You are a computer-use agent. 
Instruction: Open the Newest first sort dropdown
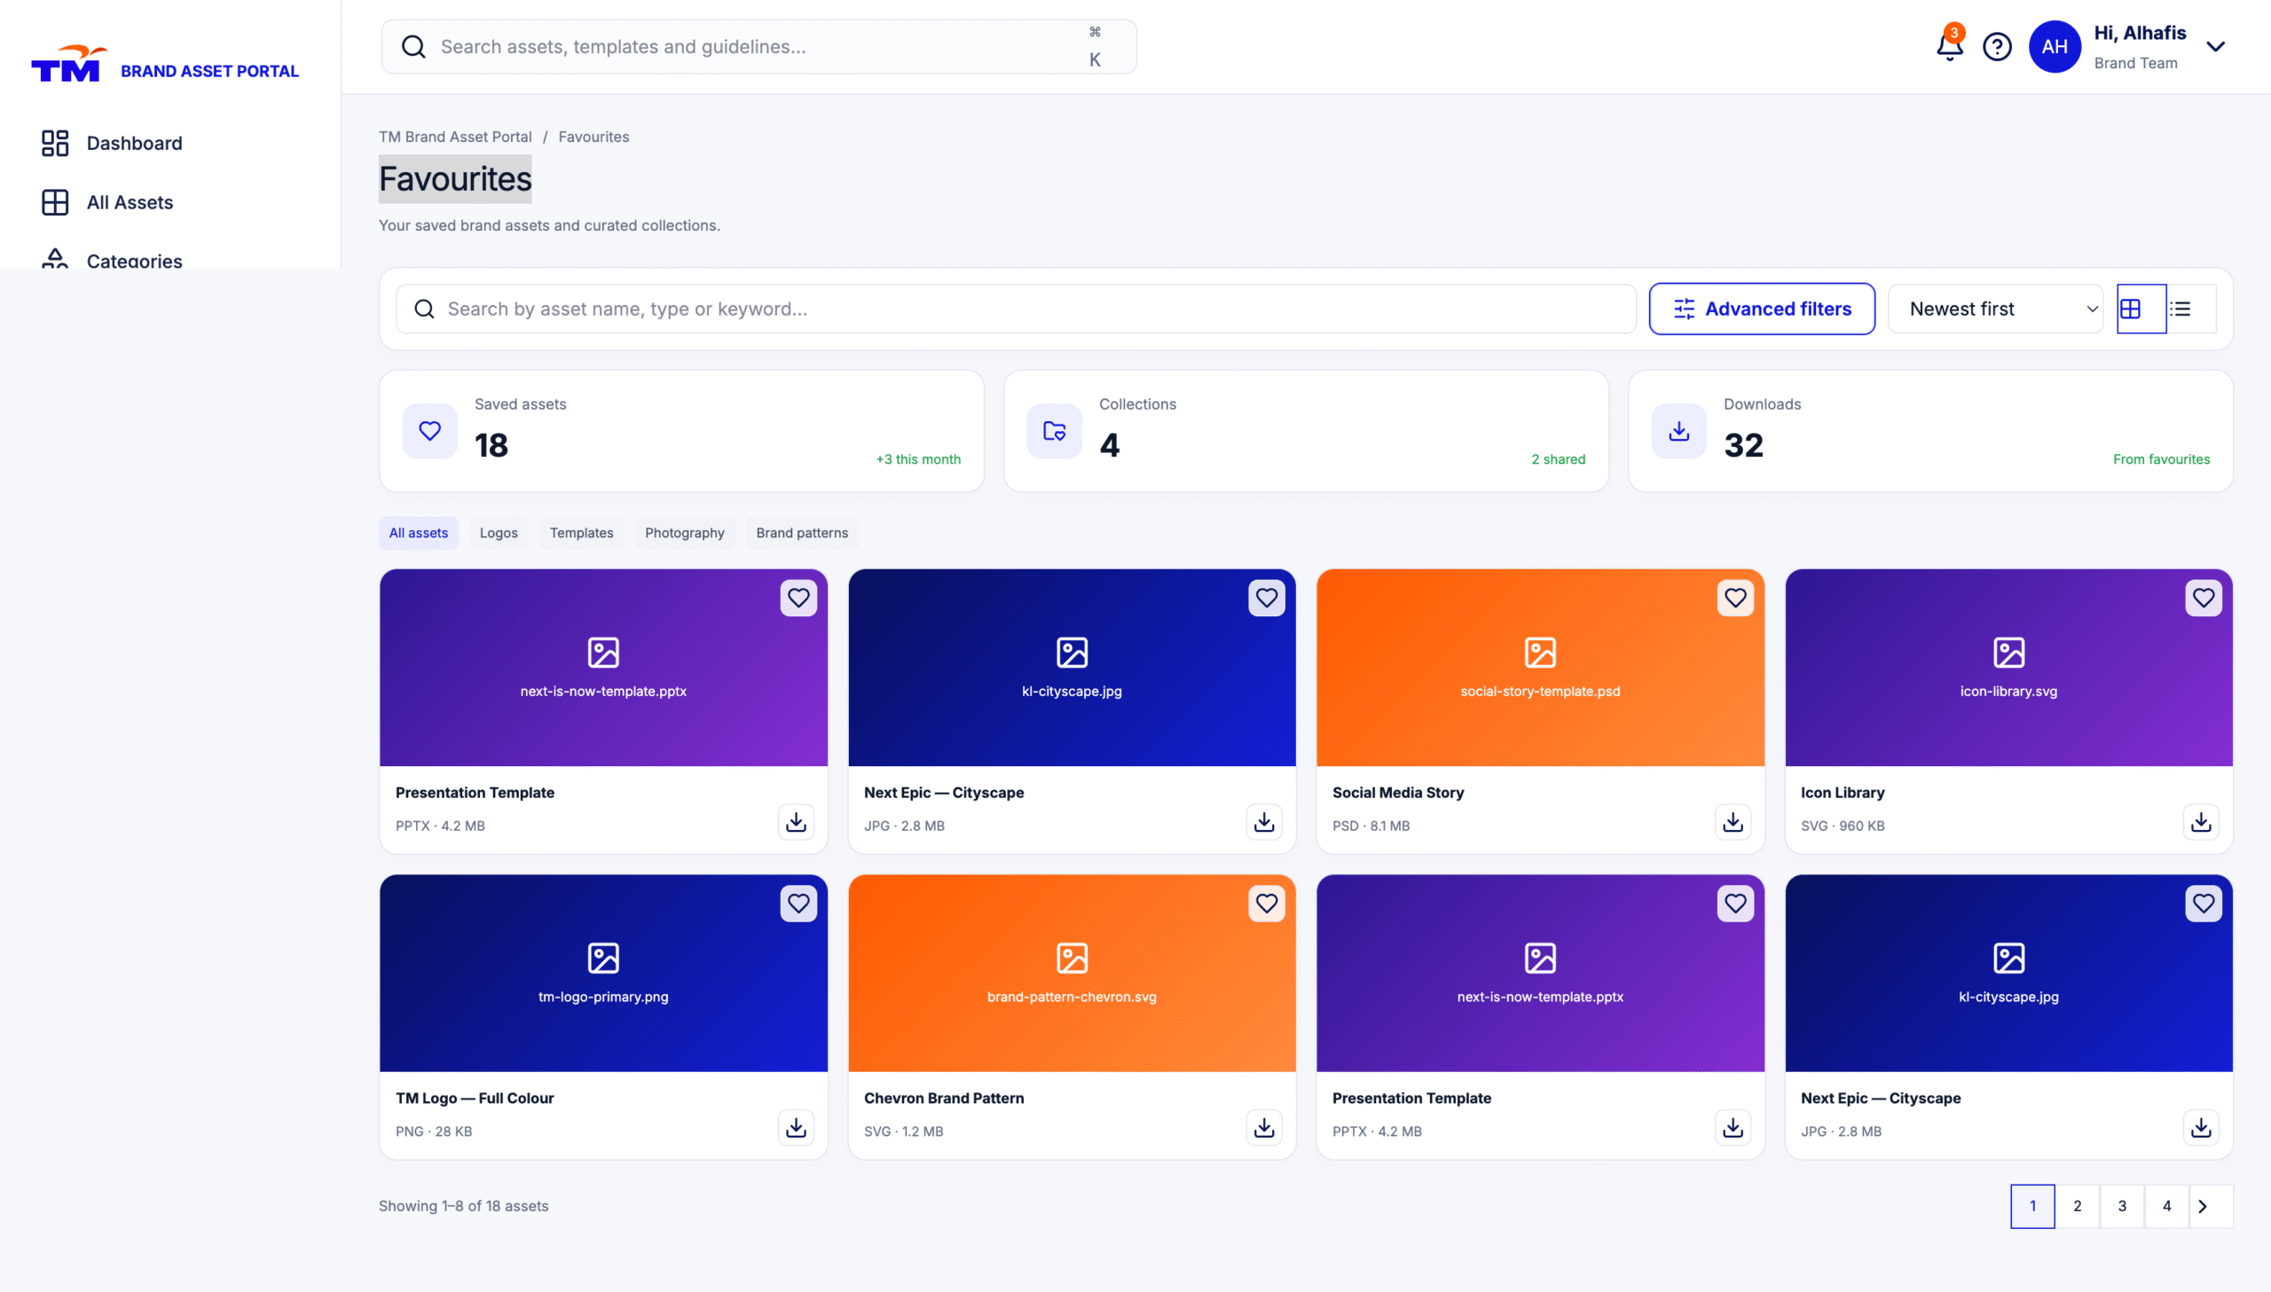(x=1994, y=309)
